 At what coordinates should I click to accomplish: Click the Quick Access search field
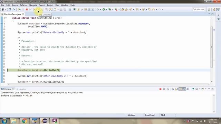[198, 9]
